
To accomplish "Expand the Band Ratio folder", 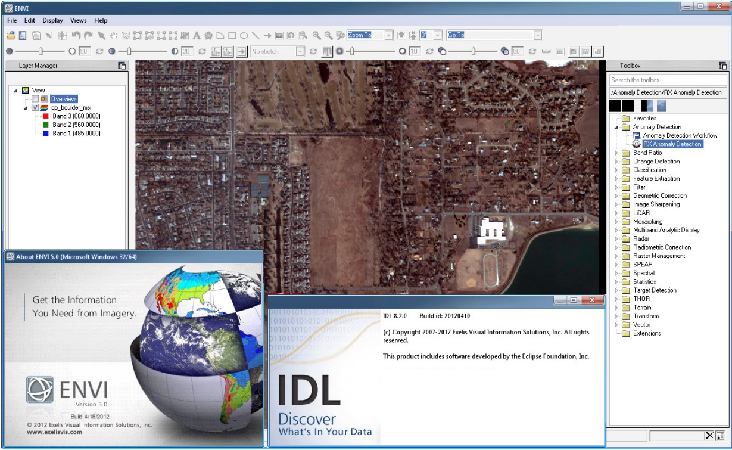I will [x=616, y=153].
